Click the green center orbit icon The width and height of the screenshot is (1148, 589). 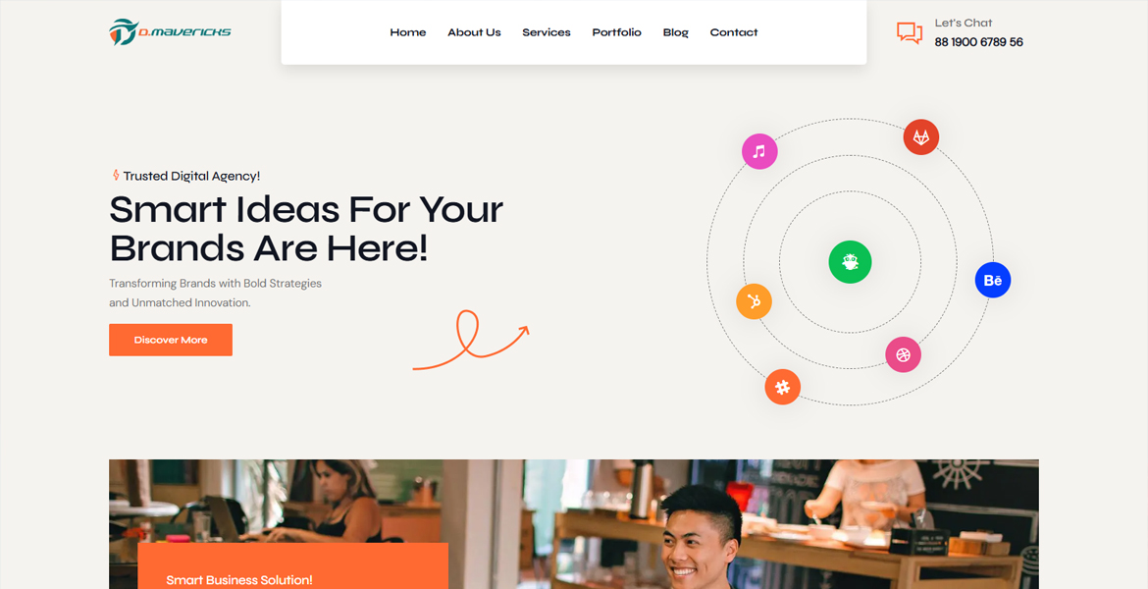coord(850,261)
